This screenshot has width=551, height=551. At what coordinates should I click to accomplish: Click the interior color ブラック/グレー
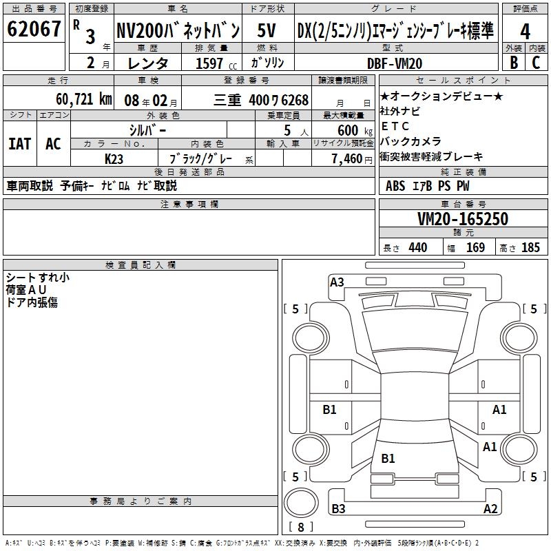coord(200,159)
